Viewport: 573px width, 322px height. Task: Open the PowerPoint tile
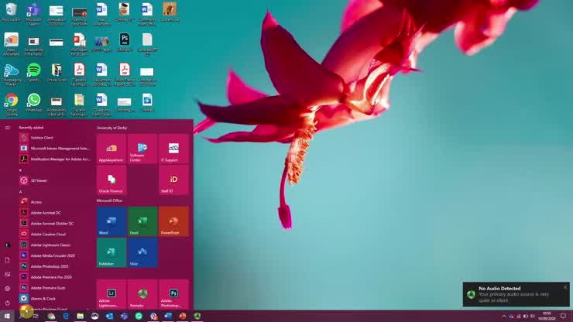[173, 221]
